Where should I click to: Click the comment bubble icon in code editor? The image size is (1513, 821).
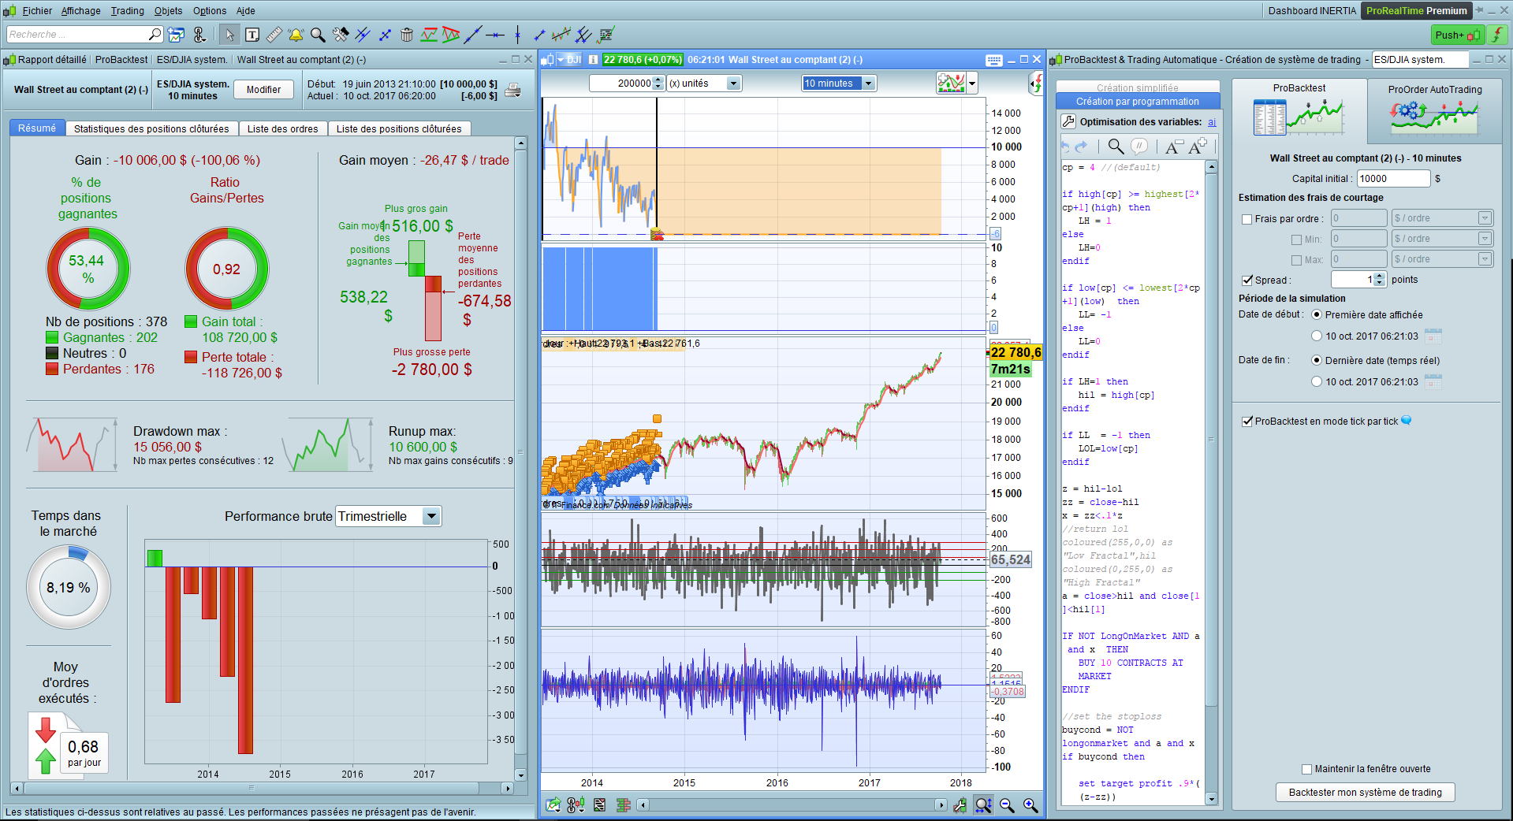tap(1138, 147)
